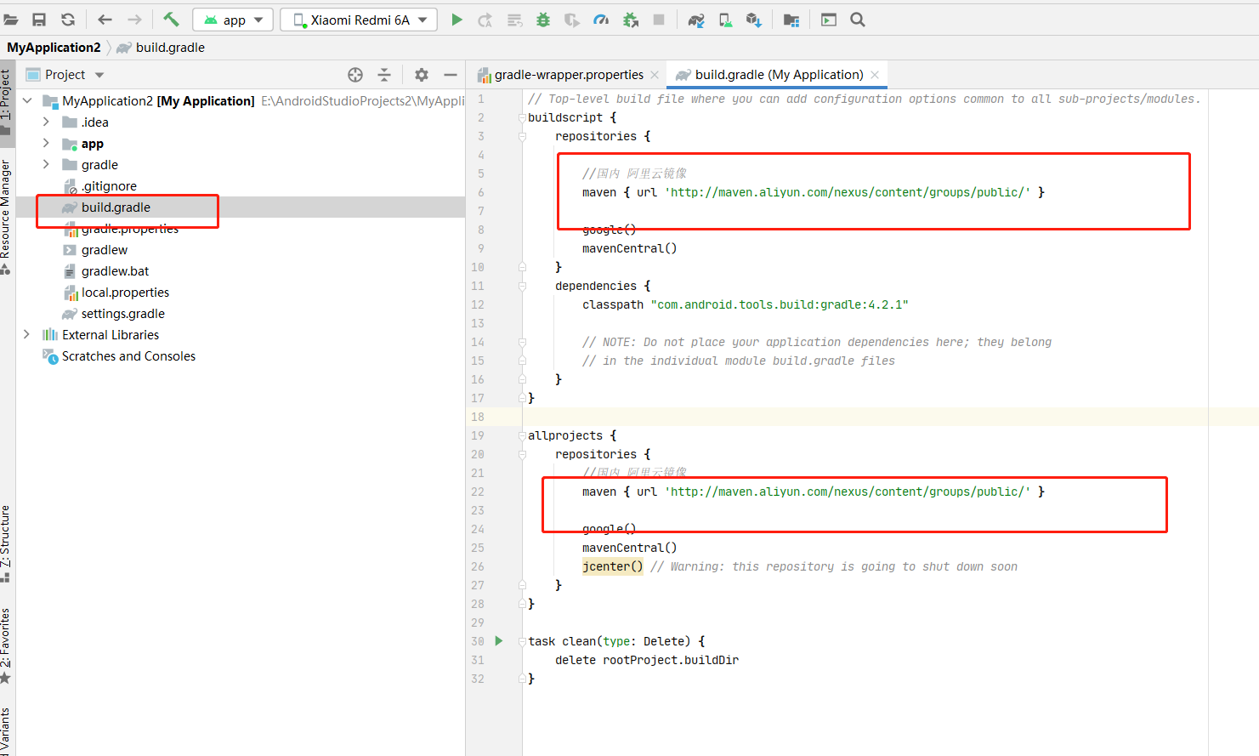Viewport: 1259px width, 756px height.
Task: Close the gradle-wrapper.properties tab
Action: click(655, 75)
